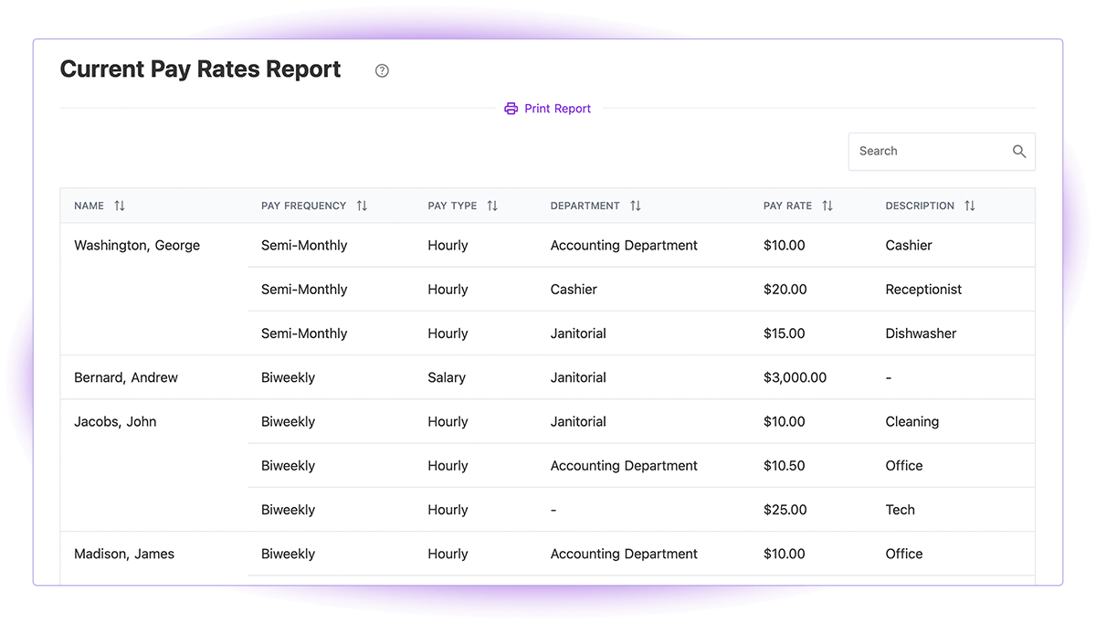Click the $25.00 pay rate cell
This screenshot has width=1096, height=624.
(785, 510)
